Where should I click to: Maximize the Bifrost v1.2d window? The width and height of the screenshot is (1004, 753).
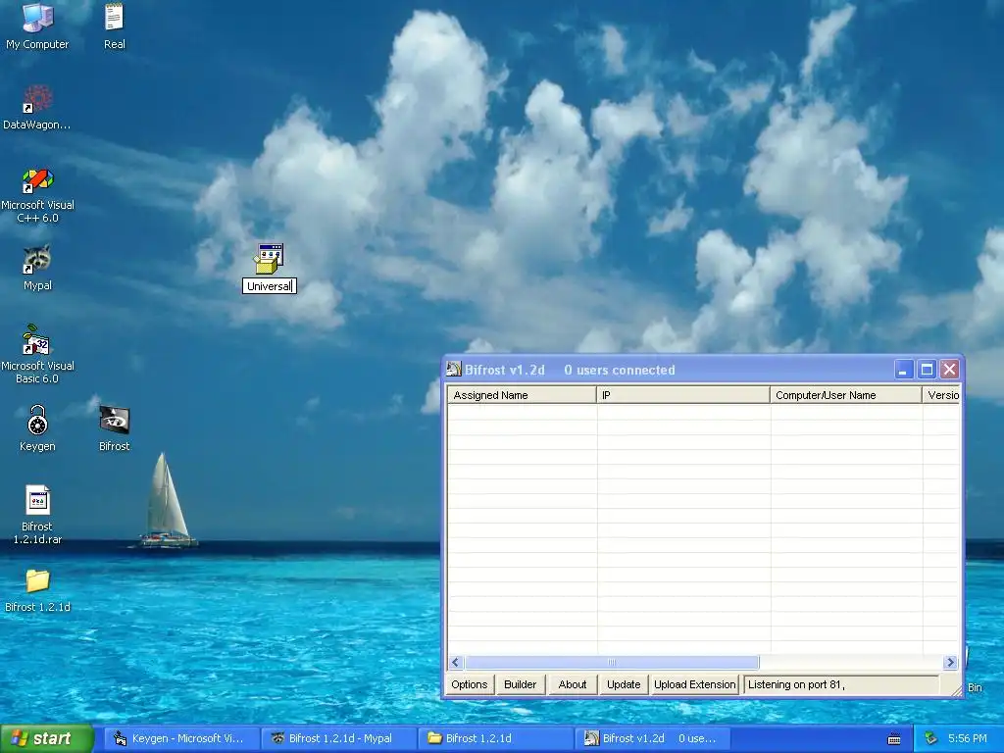927,370
